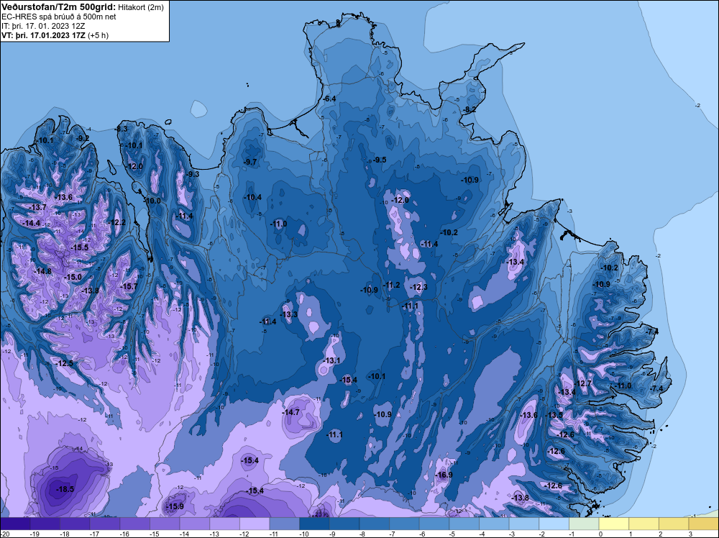Select the -15.5 temperature label

tap(79, 247)
